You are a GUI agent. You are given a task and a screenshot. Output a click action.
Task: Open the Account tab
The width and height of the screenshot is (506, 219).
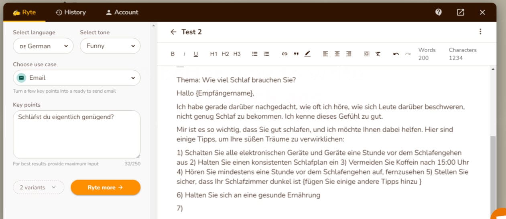122,12
